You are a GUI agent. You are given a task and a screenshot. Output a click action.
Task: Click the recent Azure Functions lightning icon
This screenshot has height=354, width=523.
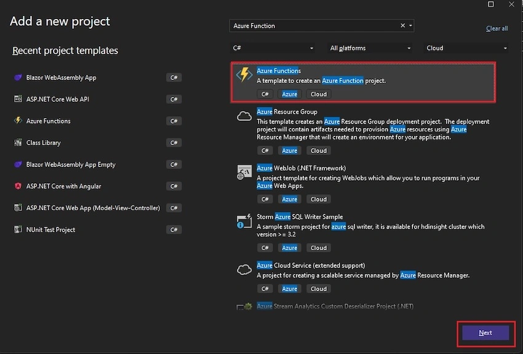click(x=18, y=120)
